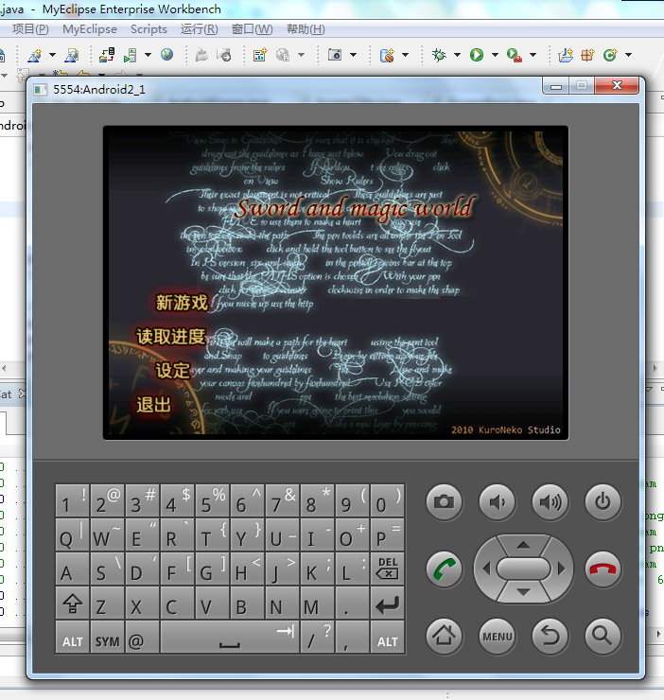Expand the external tools dropdown arrow

click(533, 55)
